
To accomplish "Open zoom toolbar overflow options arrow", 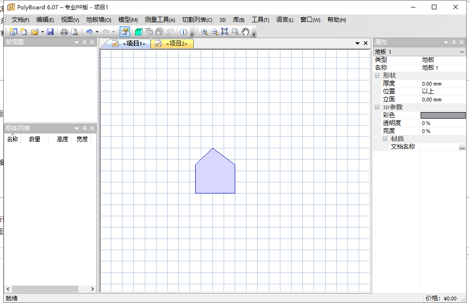I will 254,35.
